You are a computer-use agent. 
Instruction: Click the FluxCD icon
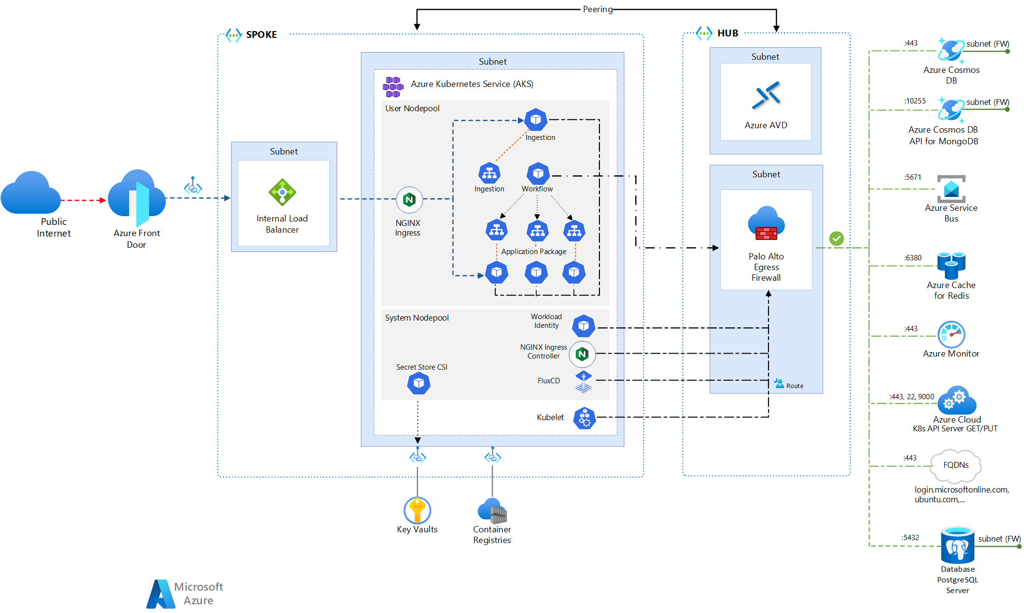click(x=583, y=382)
